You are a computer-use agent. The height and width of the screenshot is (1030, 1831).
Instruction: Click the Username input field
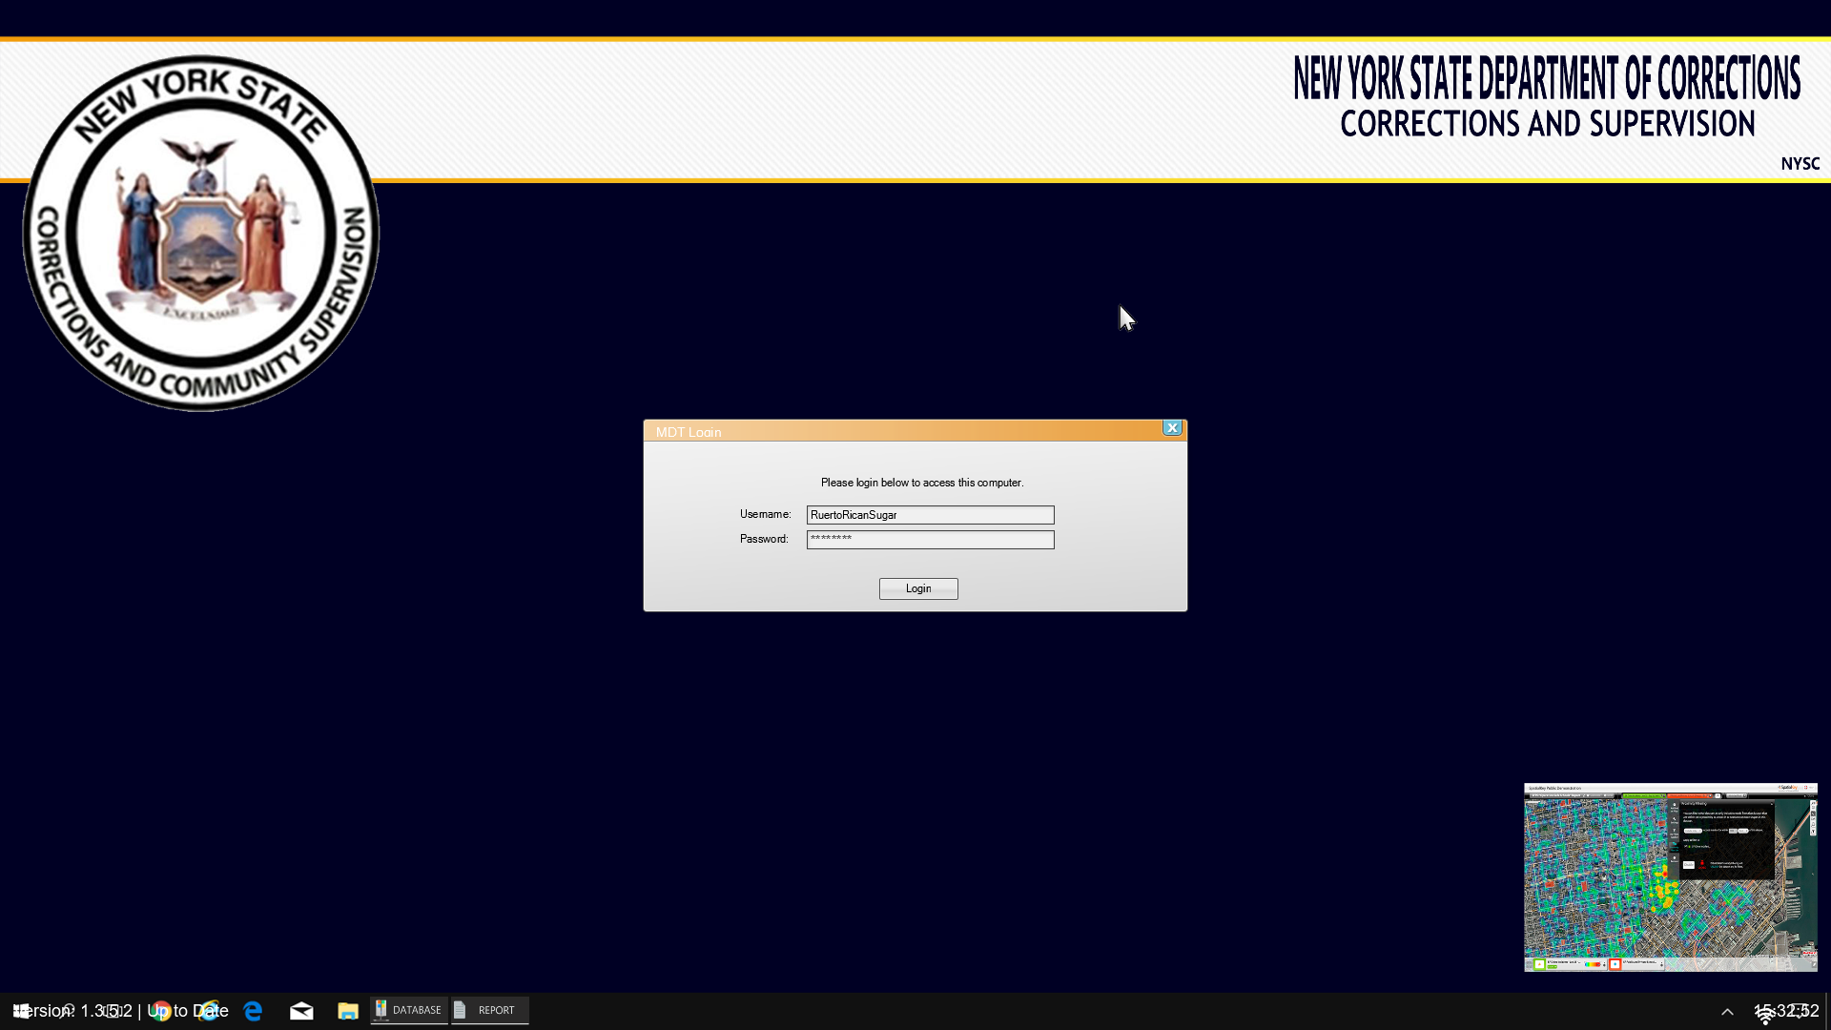pyautogui.click(x=930, y=515)
